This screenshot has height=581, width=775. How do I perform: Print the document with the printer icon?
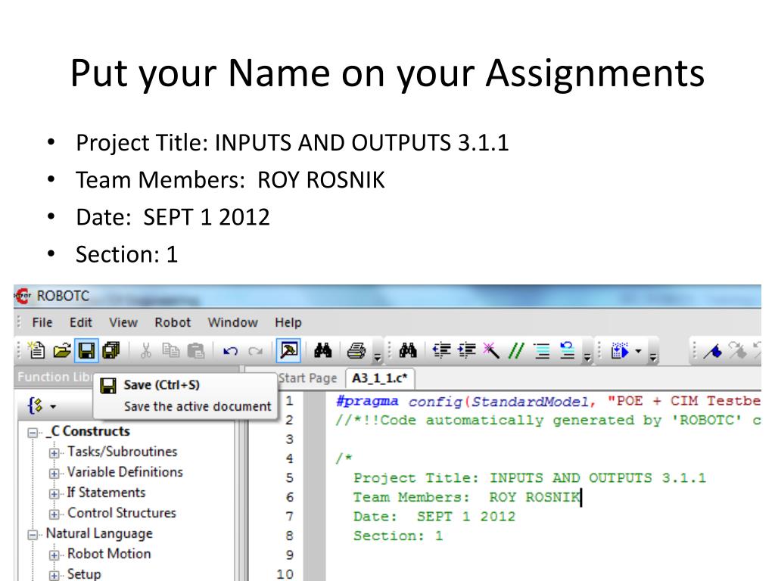pos(356,351)
